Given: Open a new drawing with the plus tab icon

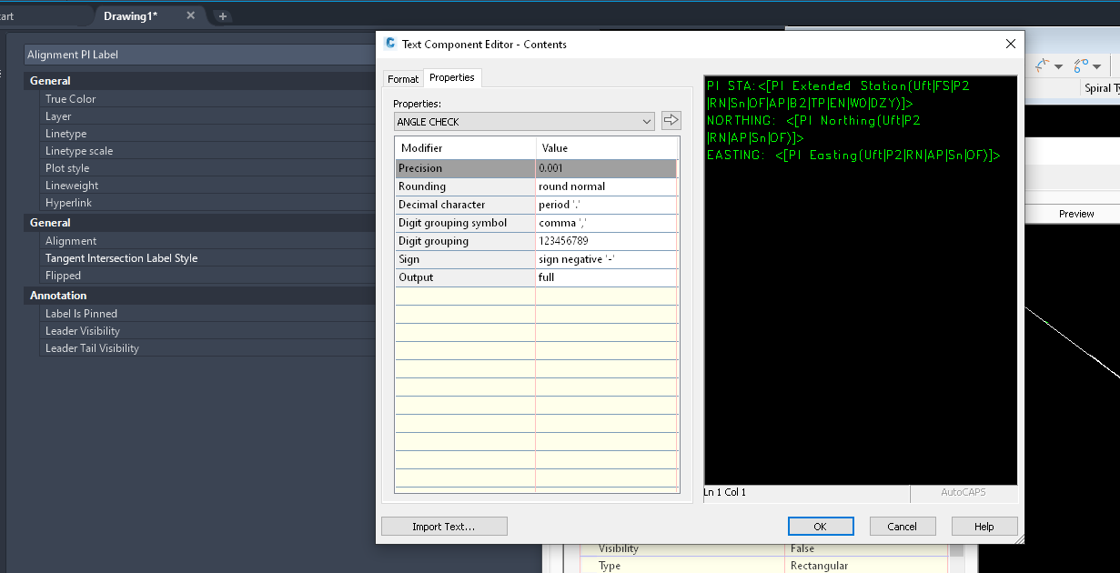Looking at the screenshot, I should [x=221, y=15].
